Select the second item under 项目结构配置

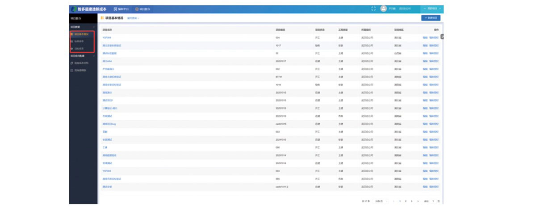80,70
